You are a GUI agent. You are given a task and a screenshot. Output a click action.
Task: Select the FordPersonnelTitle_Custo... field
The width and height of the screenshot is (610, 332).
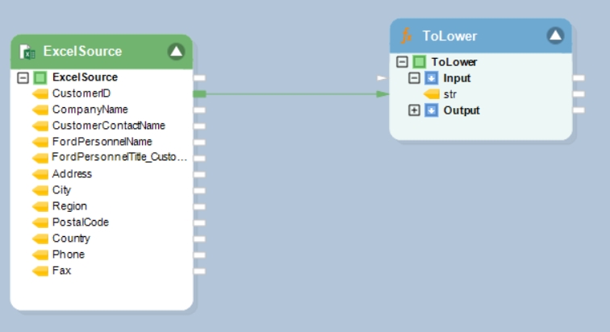tap(119, 157)
